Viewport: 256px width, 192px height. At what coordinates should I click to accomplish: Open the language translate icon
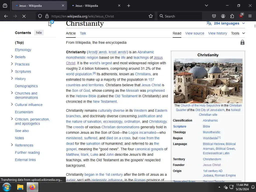point(209,23)
